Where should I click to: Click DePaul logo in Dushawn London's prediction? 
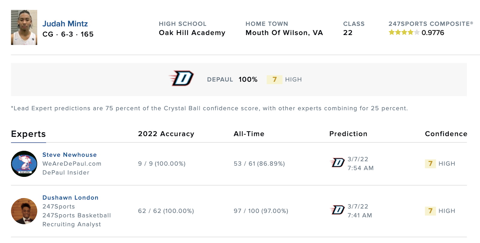point(337,210)
